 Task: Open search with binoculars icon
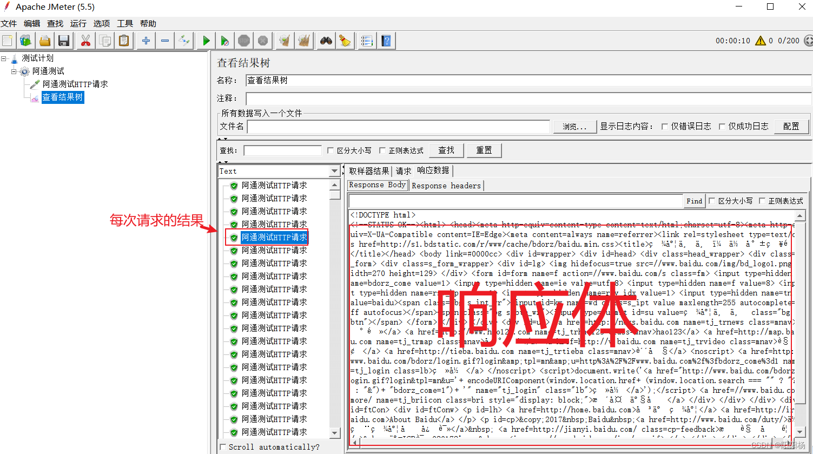coord(326,41)
